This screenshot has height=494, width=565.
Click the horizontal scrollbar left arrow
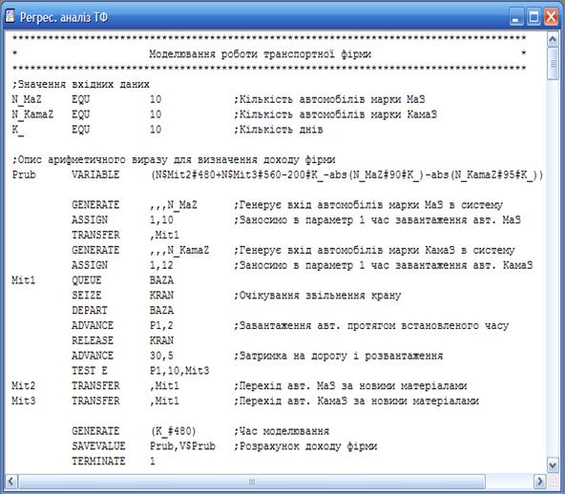pyautogui.click(x=11, y=481)
